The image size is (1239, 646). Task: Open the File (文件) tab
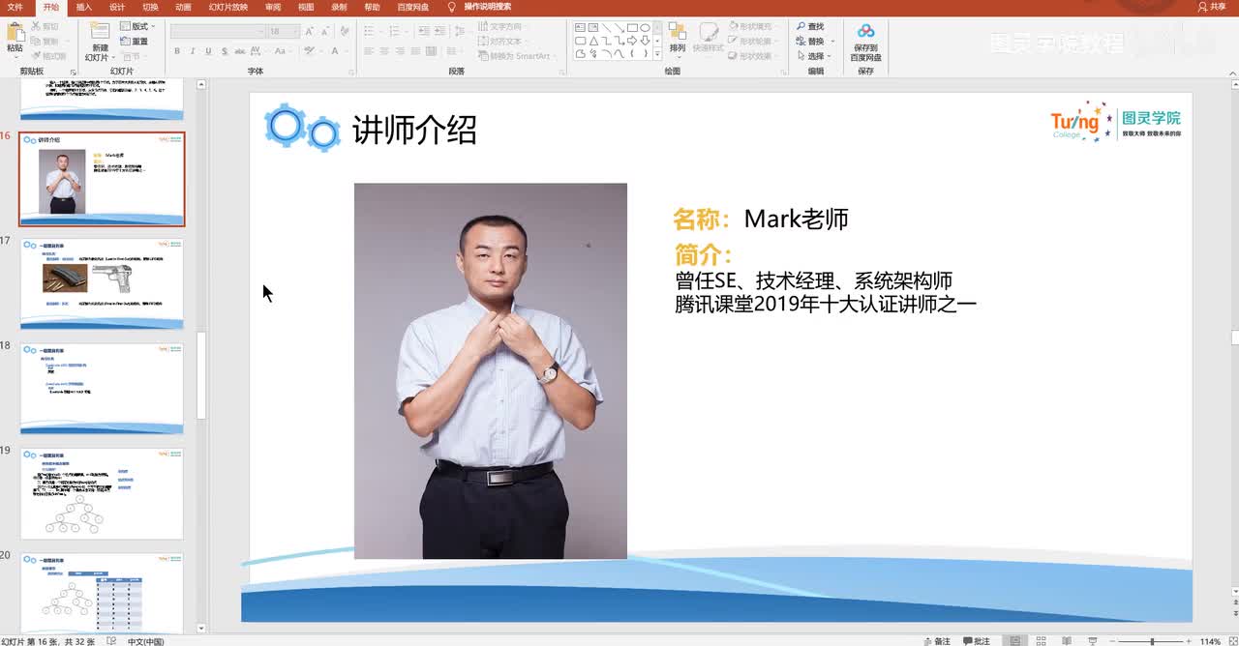click(x=15, y=7)
